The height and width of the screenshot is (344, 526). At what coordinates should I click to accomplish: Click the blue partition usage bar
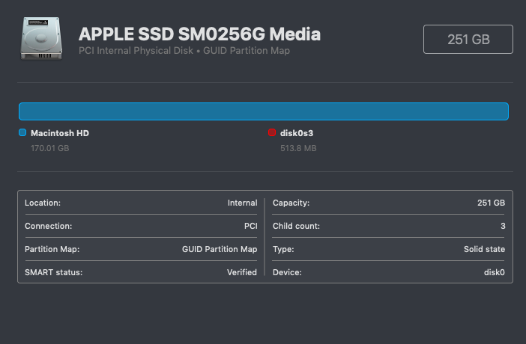click(x=264, y=111)
